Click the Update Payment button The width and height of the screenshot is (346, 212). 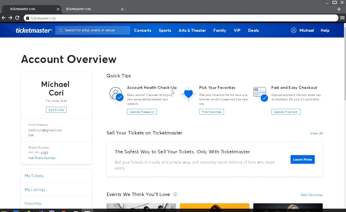click(x=286, y=112)
